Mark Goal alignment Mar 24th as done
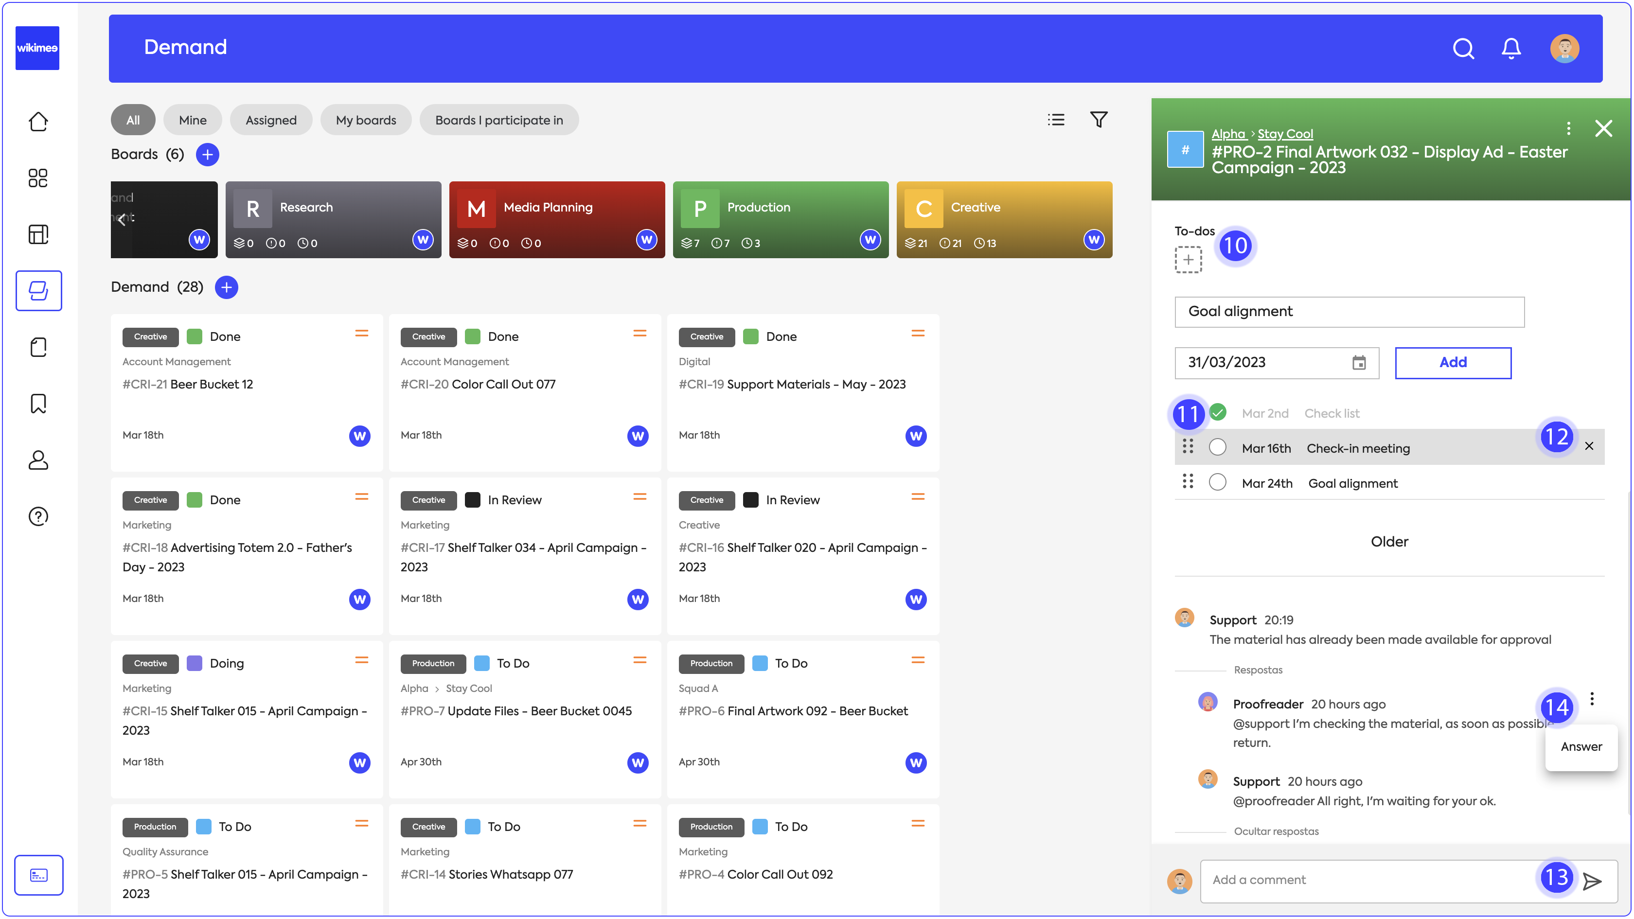 click(1217, 483)
